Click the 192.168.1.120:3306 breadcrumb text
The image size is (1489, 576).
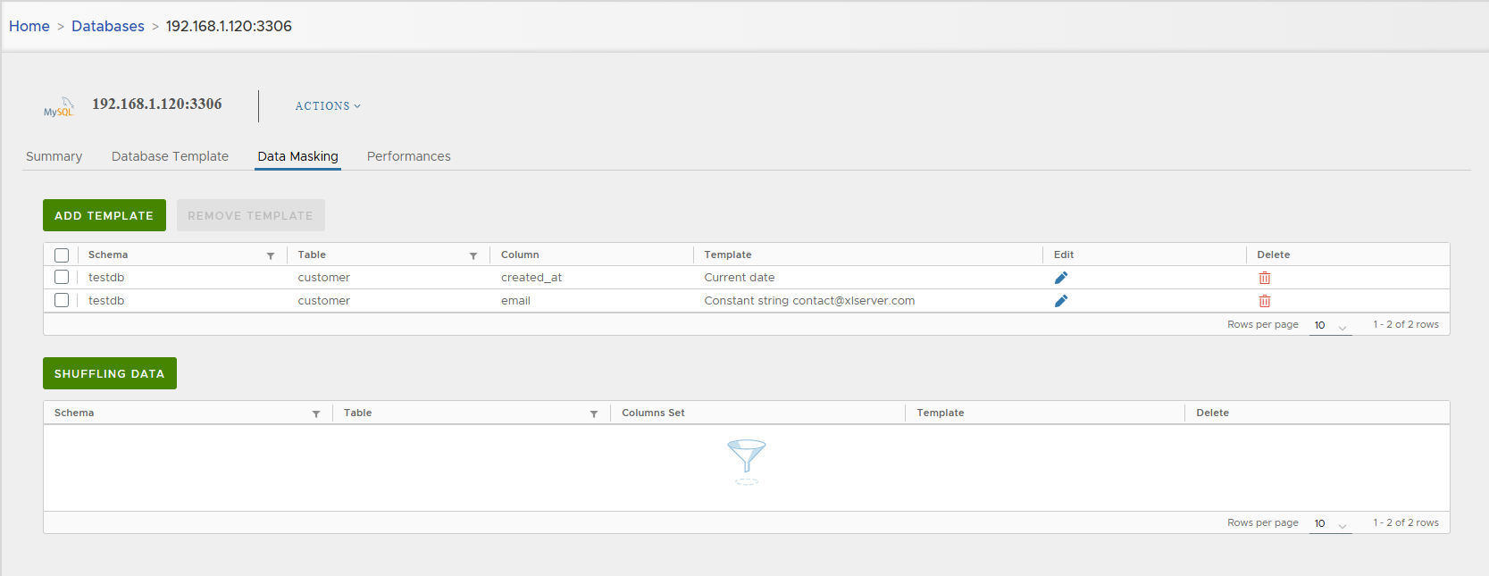pos(229,26)
